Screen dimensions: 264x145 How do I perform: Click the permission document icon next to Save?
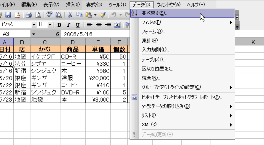coord(17,15)
